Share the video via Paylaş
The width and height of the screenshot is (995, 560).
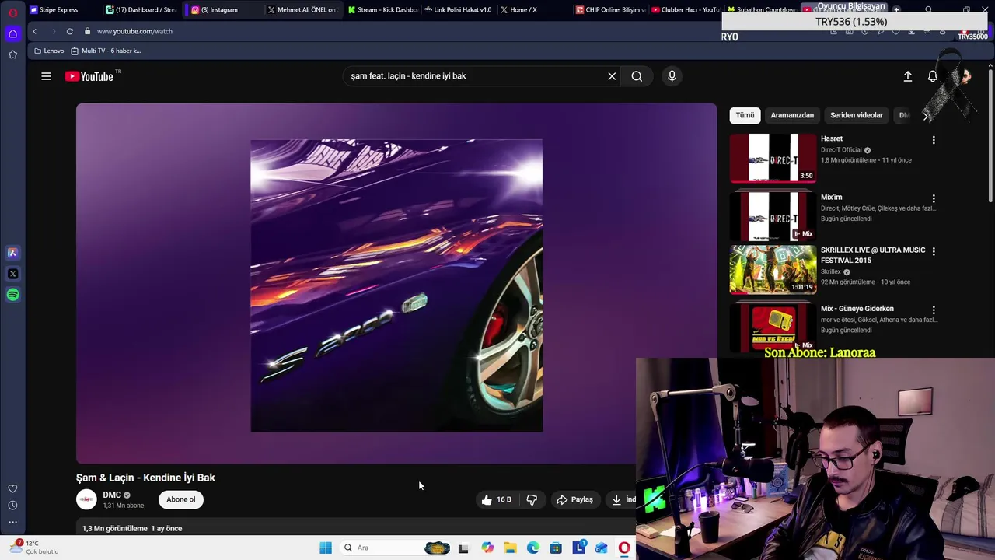click(x=574, y=499)
